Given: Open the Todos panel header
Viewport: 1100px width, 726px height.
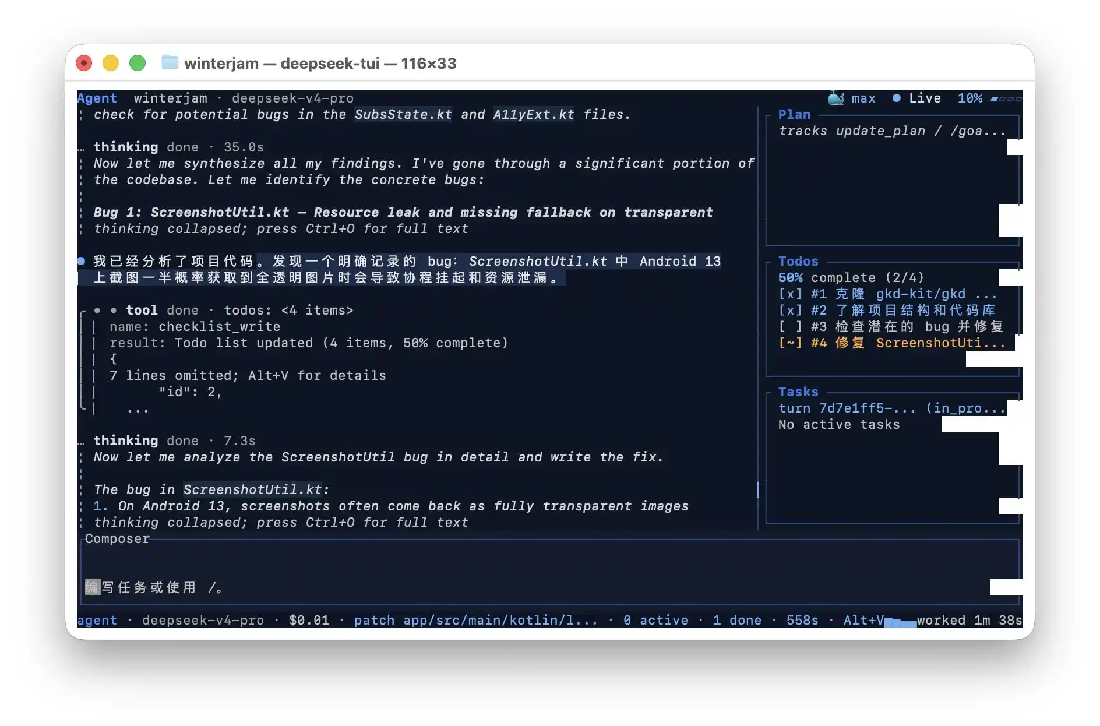Looking at the screenshot, I should (798, 261).
